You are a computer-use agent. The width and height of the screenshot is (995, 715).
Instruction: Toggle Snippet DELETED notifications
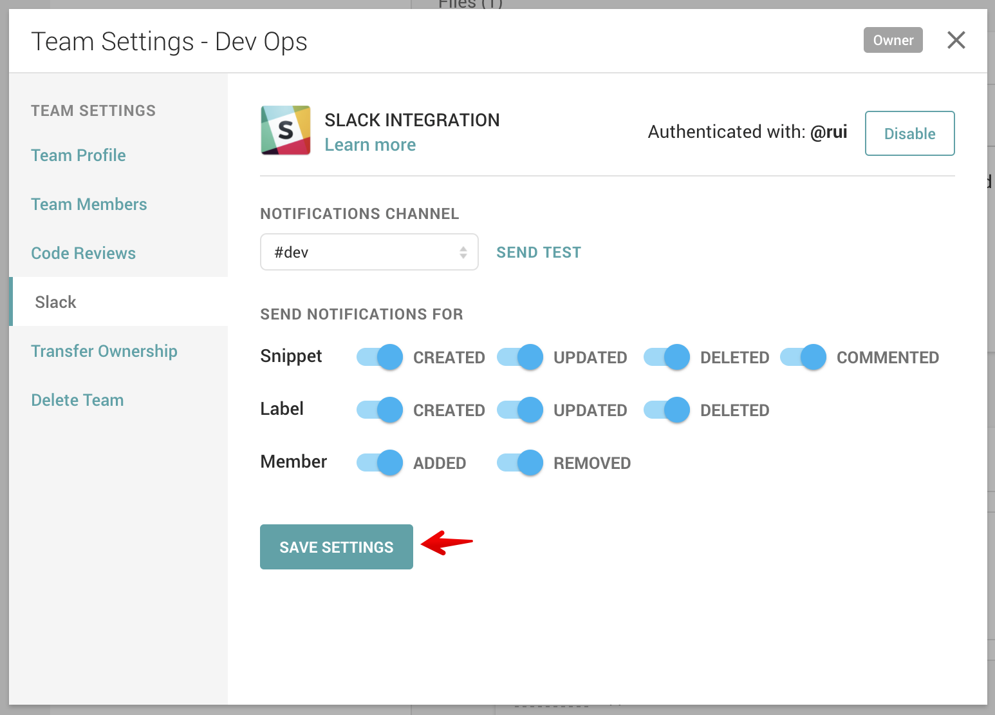[667, 357]
